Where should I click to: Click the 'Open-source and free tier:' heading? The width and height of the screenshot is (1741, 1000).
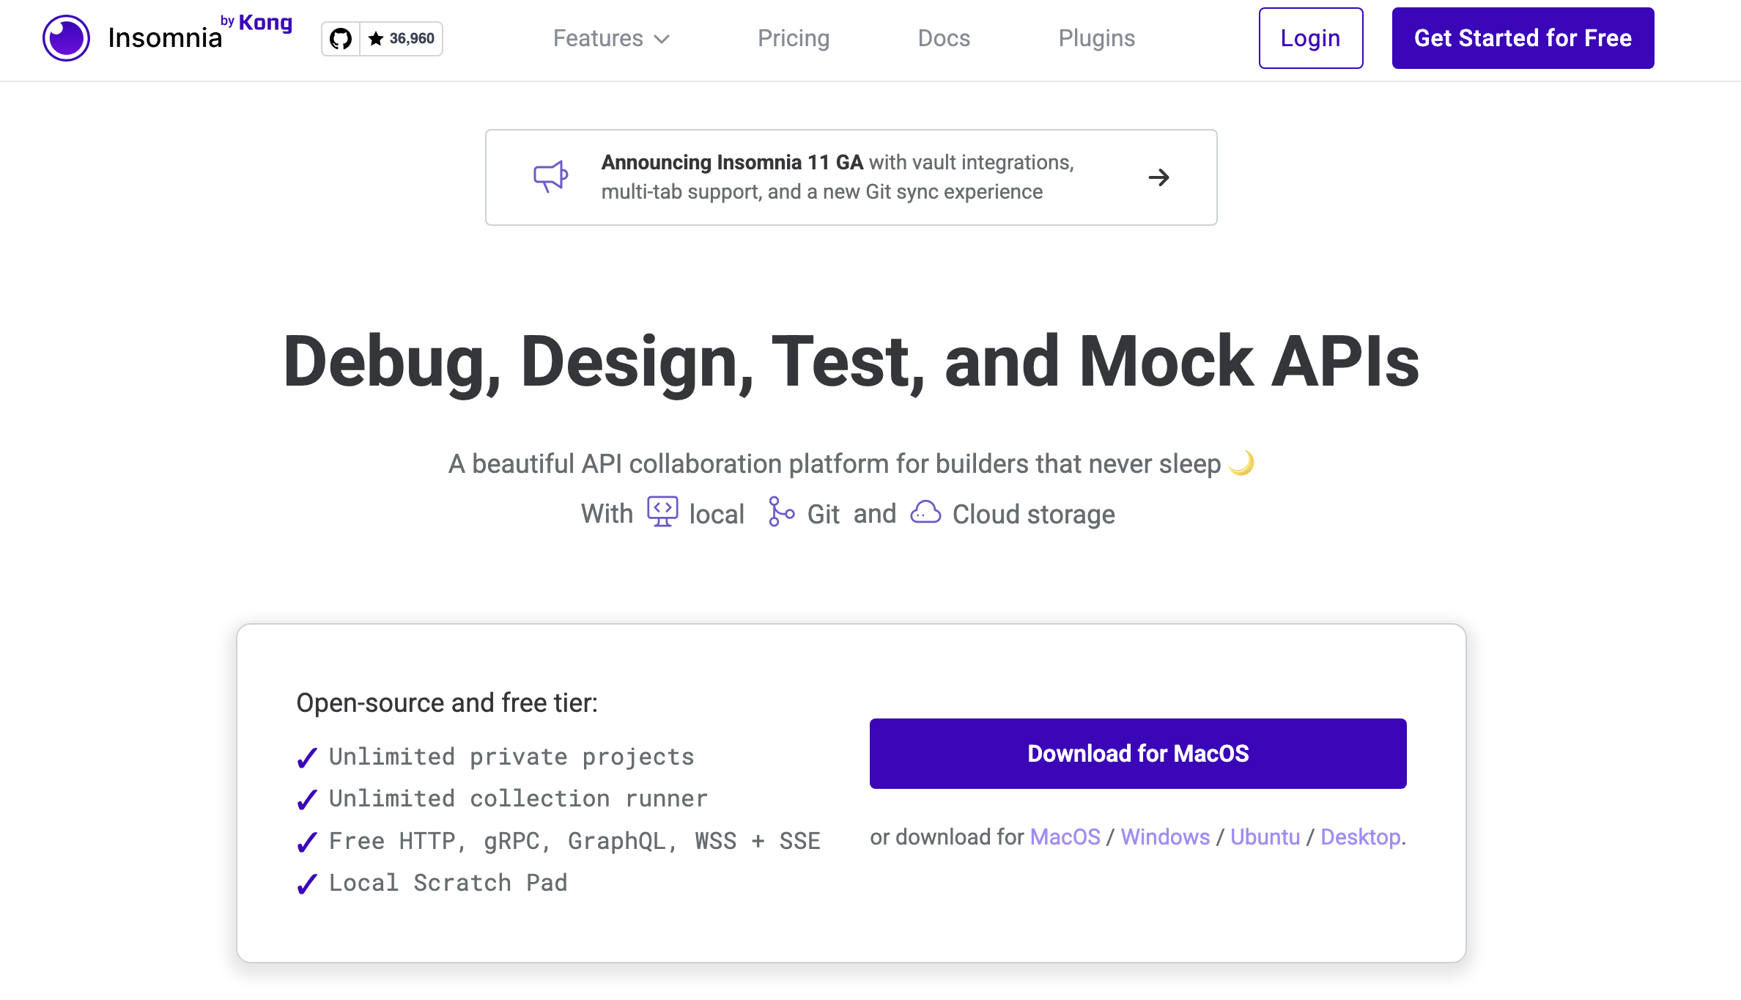(x=447, y=702)
